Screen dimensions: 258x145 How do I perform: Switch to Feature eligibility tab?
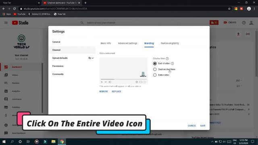(170, 43)
